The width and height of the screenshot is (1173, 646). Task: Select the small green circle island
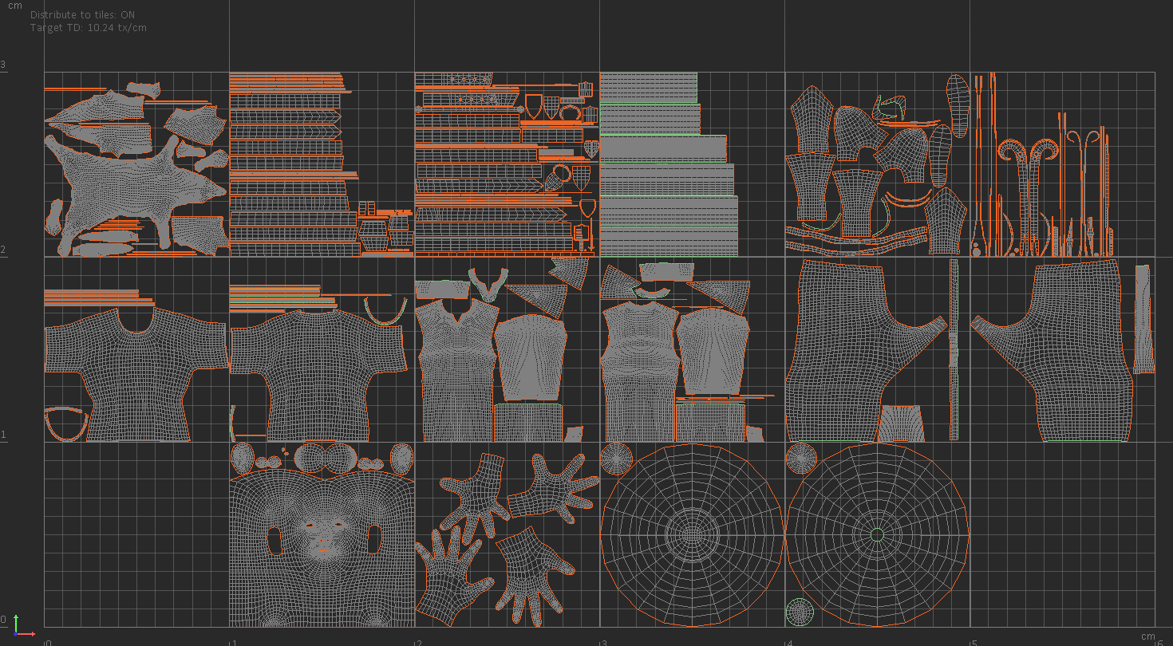click(x=800, y=612)
